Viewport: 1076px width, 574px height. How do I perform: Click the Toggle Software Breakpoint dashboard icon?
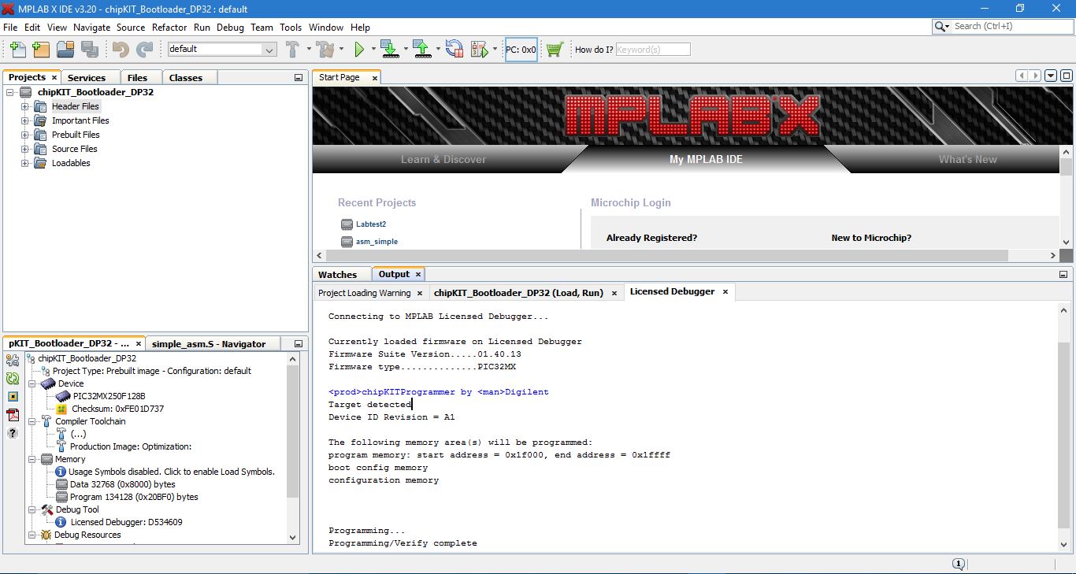coord(13,397)
